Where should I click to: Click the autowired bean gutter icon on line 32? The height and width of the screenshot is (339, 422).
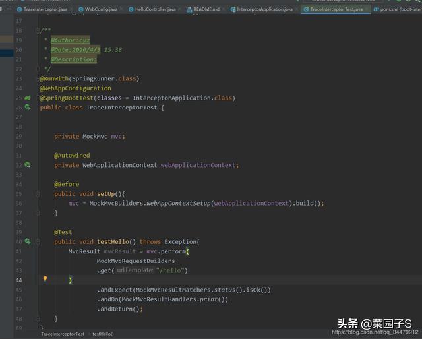[x=28, y=164]
